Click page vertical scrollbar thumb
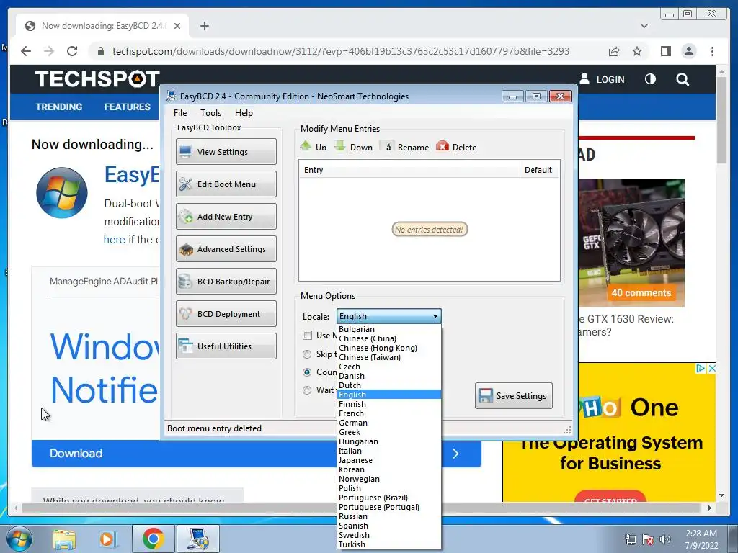 [x=721, y=120]
